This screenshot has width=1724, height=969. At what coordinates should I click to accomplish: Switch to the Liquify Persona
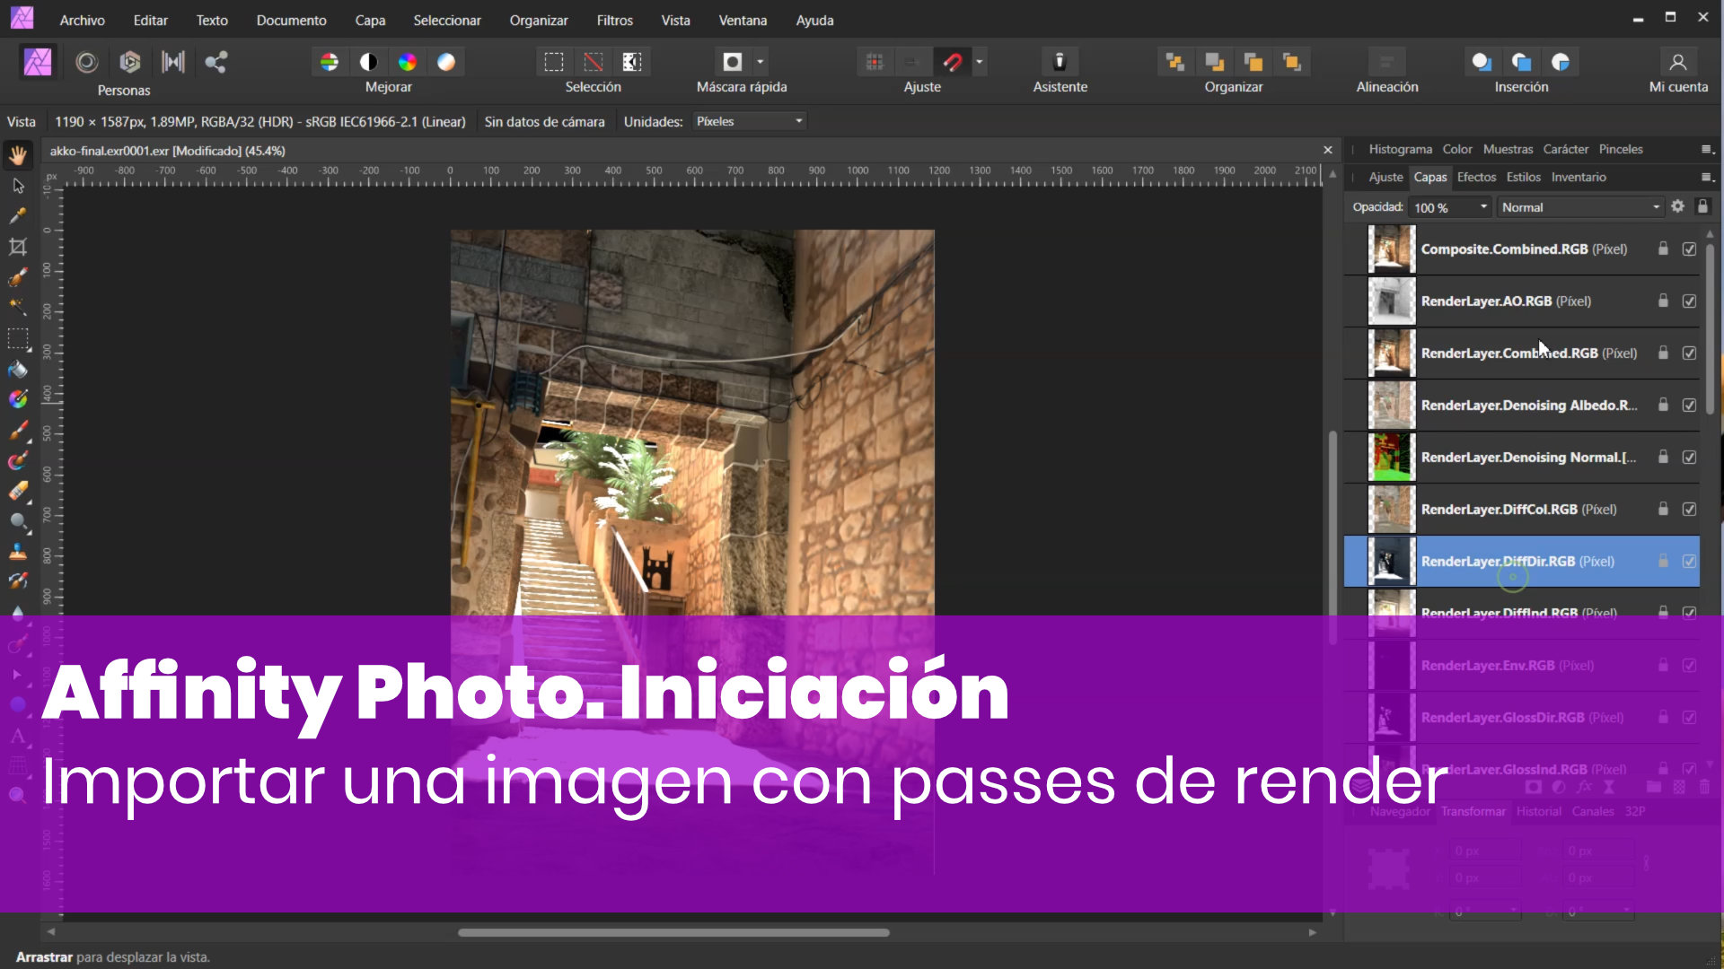pyautogui.click(x=86, y=62)
